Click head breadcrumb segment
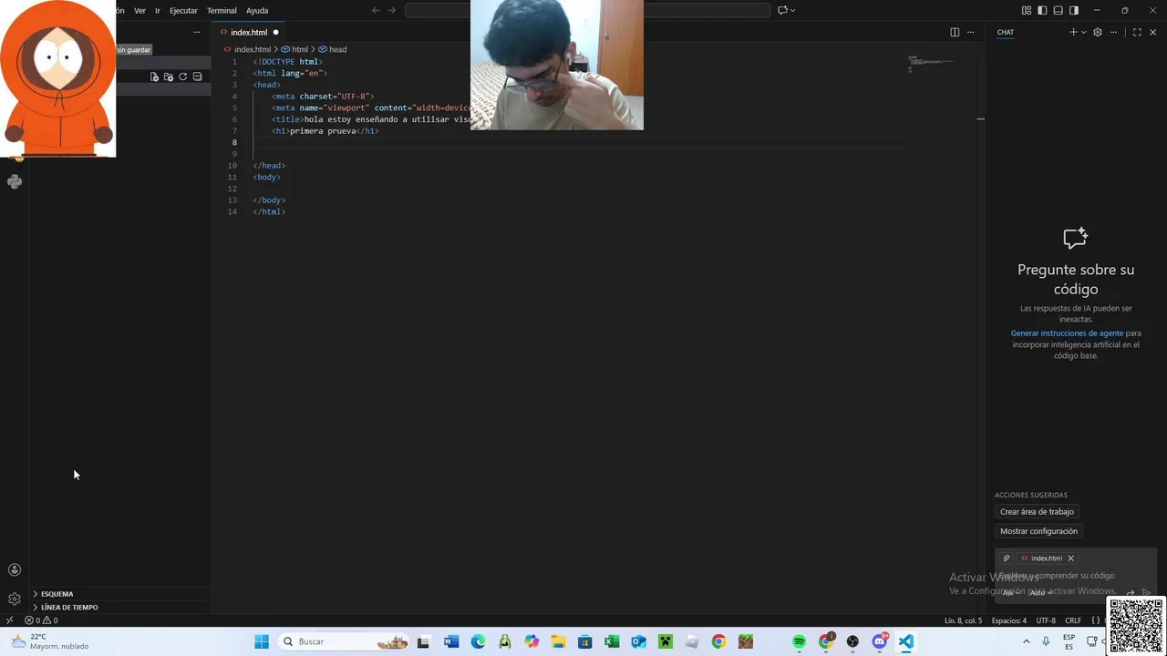The height and width of the screenshot is (656, 1167). click(333, 49)
